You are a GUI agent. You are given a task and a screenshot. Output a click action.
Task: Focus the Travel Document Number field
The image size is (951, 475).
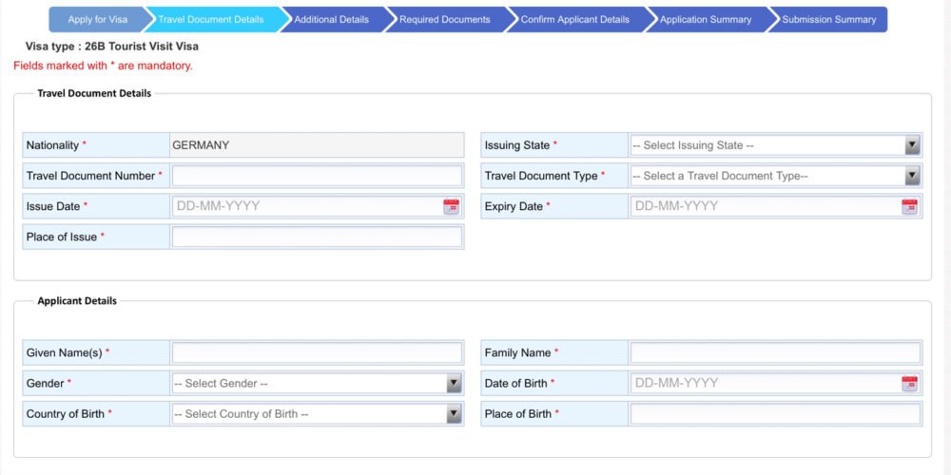tap(317, 176)
